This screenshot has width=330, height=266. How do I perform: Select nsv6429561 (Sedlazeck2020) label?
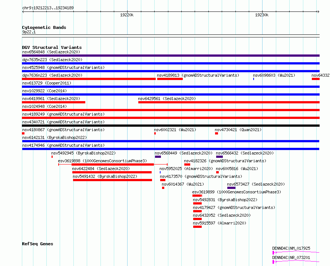click(x=167, y=99)
